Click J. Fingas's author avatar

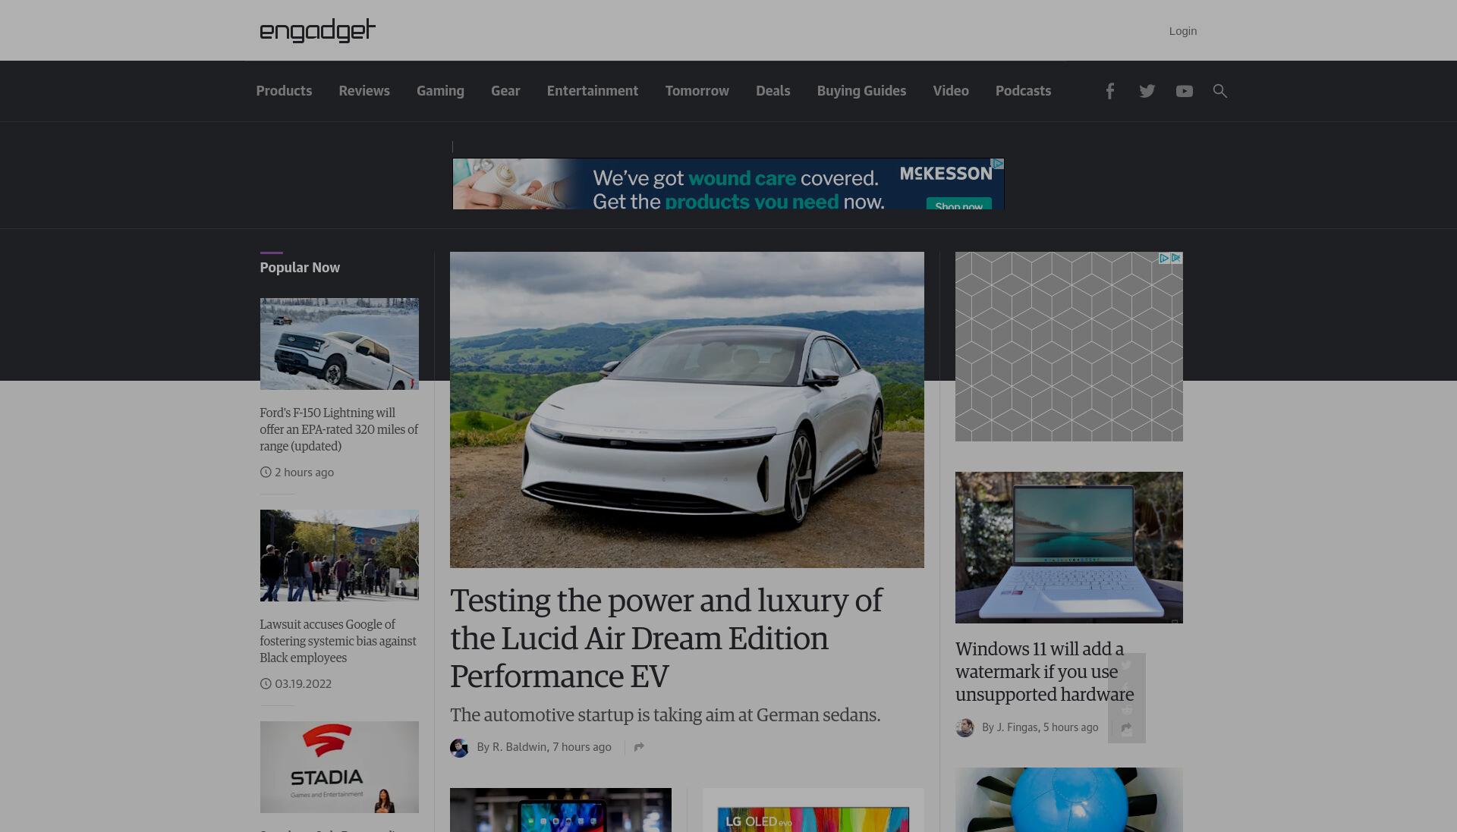pyautogui.click(x=965, y=728)
